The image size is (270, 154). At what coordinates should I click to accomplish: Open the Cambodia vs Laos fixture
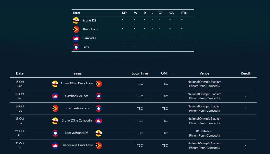click(77, 96)
